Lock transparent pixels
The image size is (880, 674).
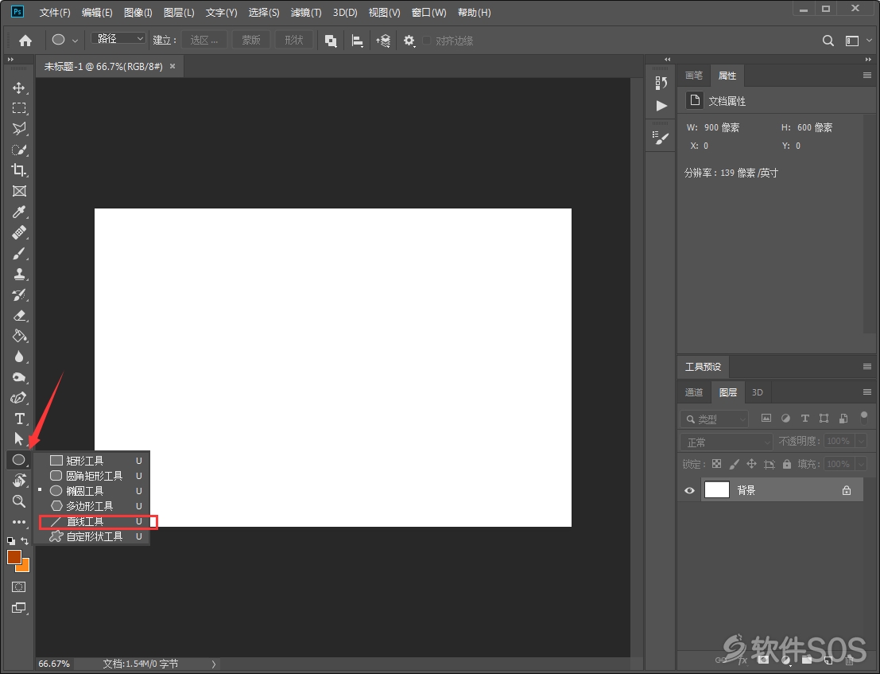click(x=717, y=464)
